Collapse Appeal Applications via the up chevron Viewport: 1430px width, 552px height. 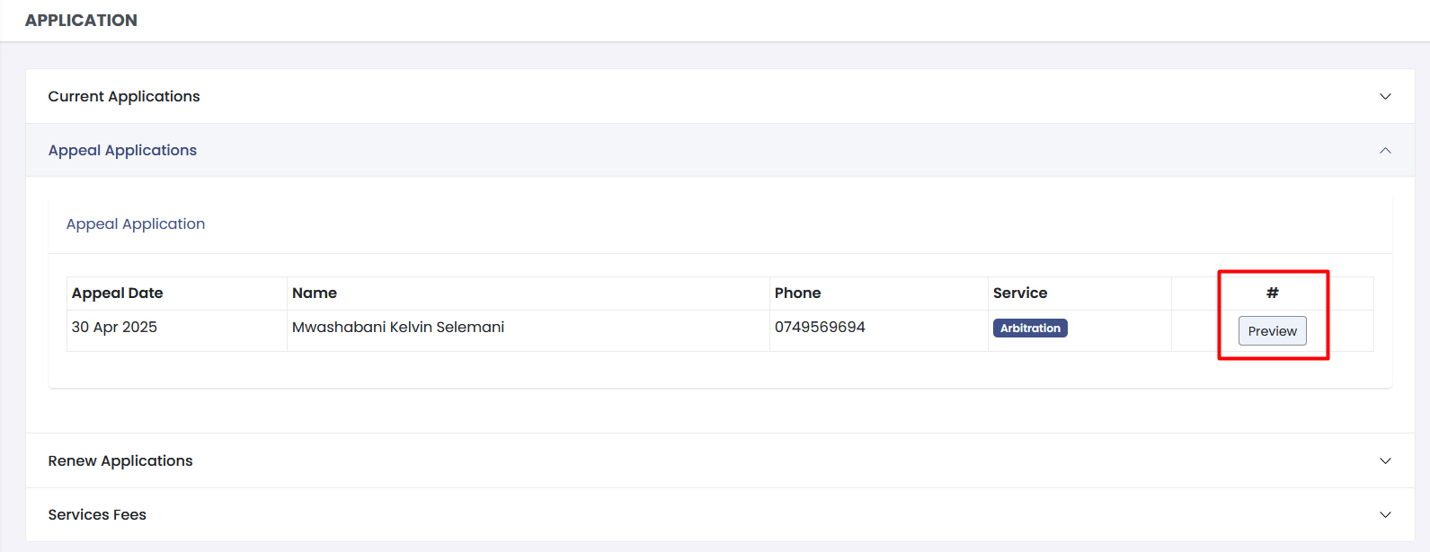1385,151
